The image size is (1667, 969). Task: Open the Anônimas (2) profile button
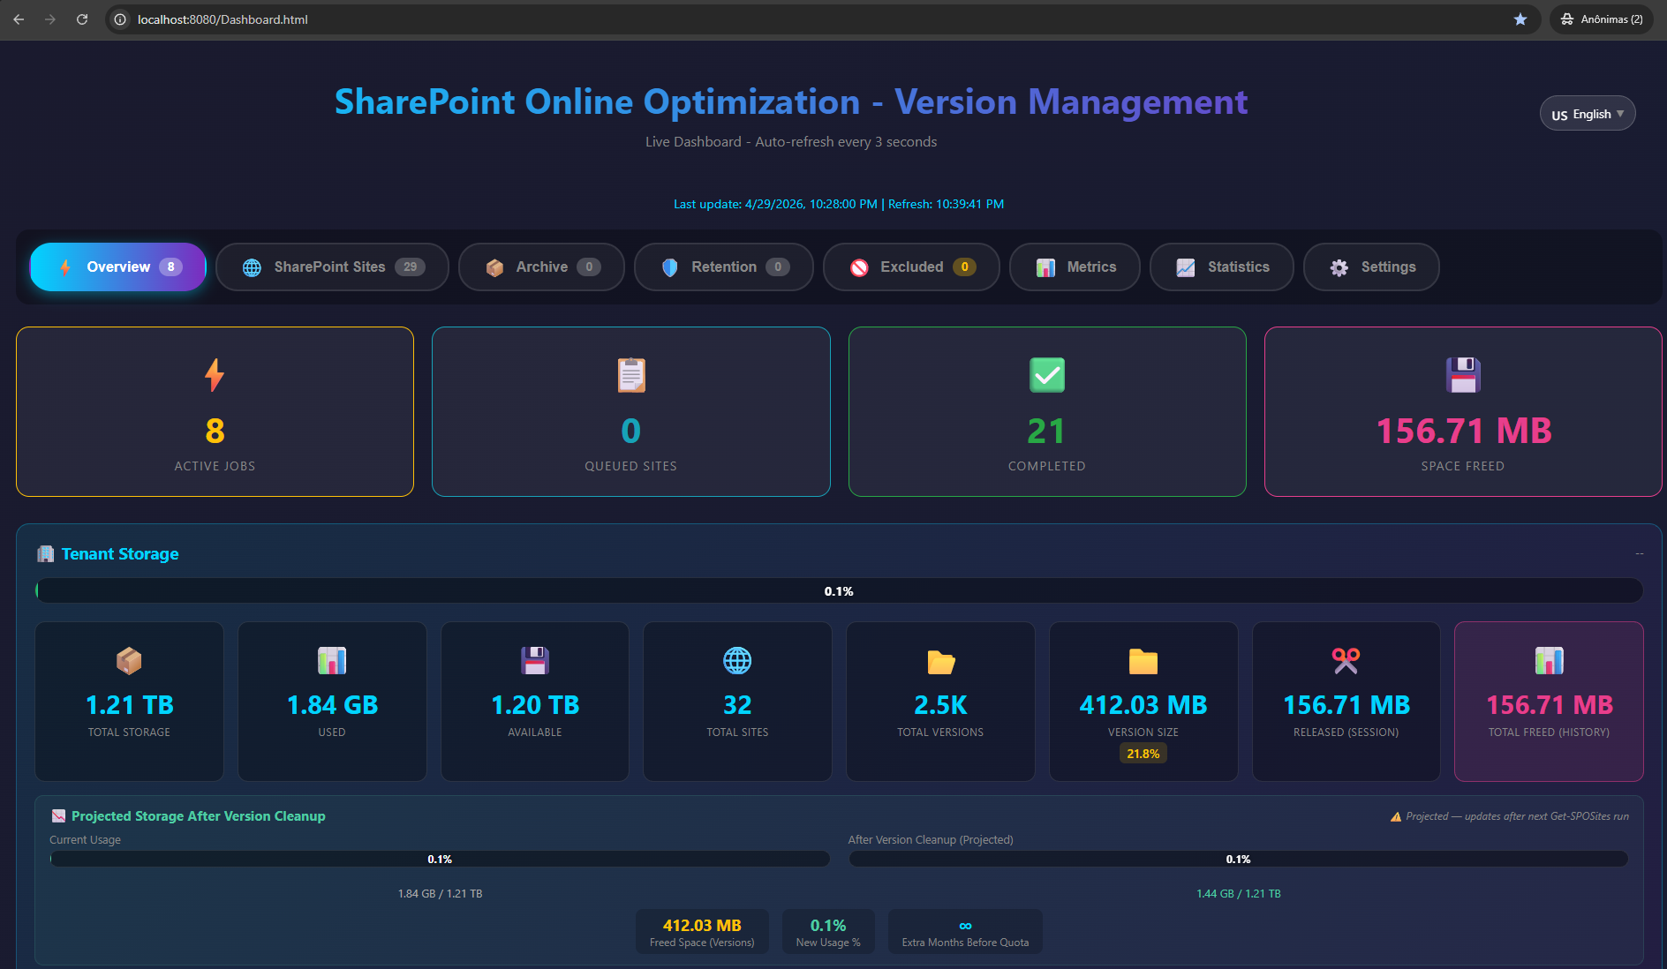[1602, 19]
